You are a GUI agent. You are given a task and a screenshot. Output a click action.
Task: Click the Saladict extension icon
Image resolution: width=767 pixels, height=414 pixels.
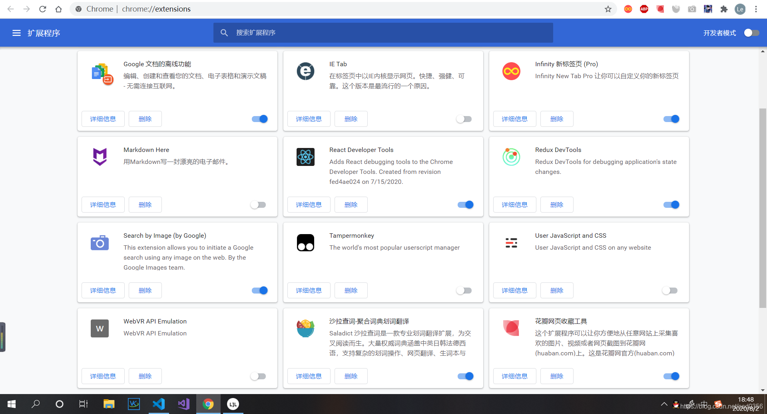[x=305, y=328]
